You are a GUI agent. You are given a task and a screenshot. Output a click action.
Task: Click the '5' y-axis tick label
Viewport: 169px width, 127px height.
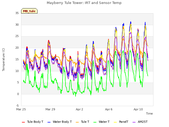18,83
